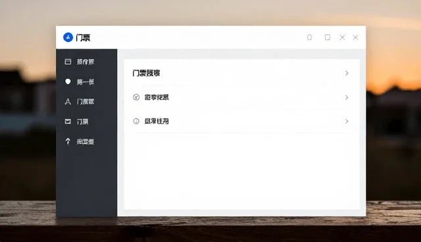Viewport: 421px width, 242px height.
Task: Select the sidebar window-outline icon
Action: (x=68, y=62)
